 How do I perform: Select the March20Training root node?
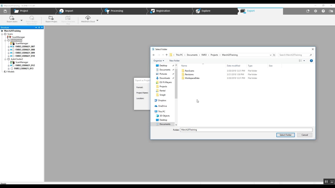click(x=12, y=31)
